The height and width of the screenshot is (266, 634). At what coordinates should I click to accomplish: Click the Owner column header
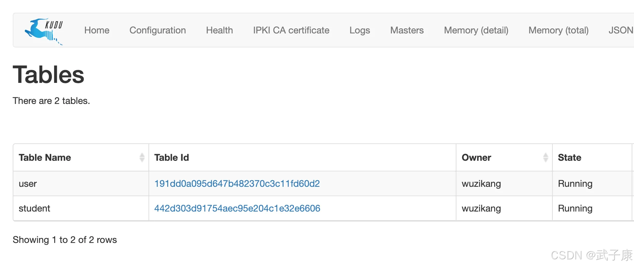click(476, 157)
